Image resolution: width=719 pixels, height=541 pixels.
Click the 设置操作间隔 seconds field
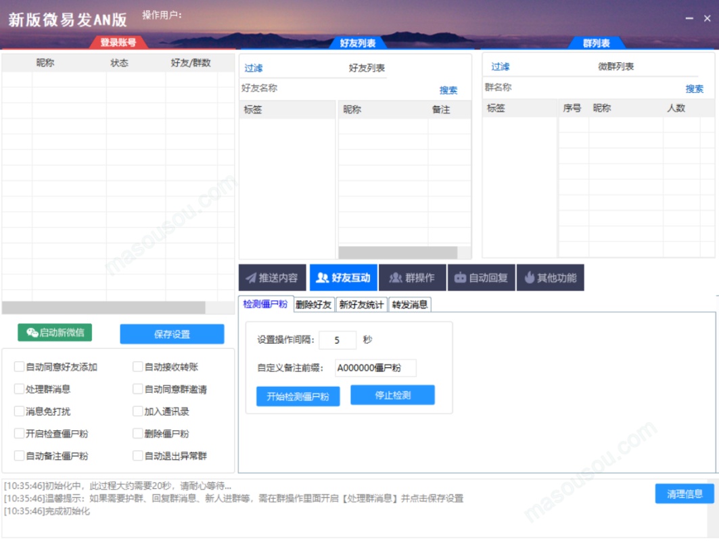tap(338, 339)
